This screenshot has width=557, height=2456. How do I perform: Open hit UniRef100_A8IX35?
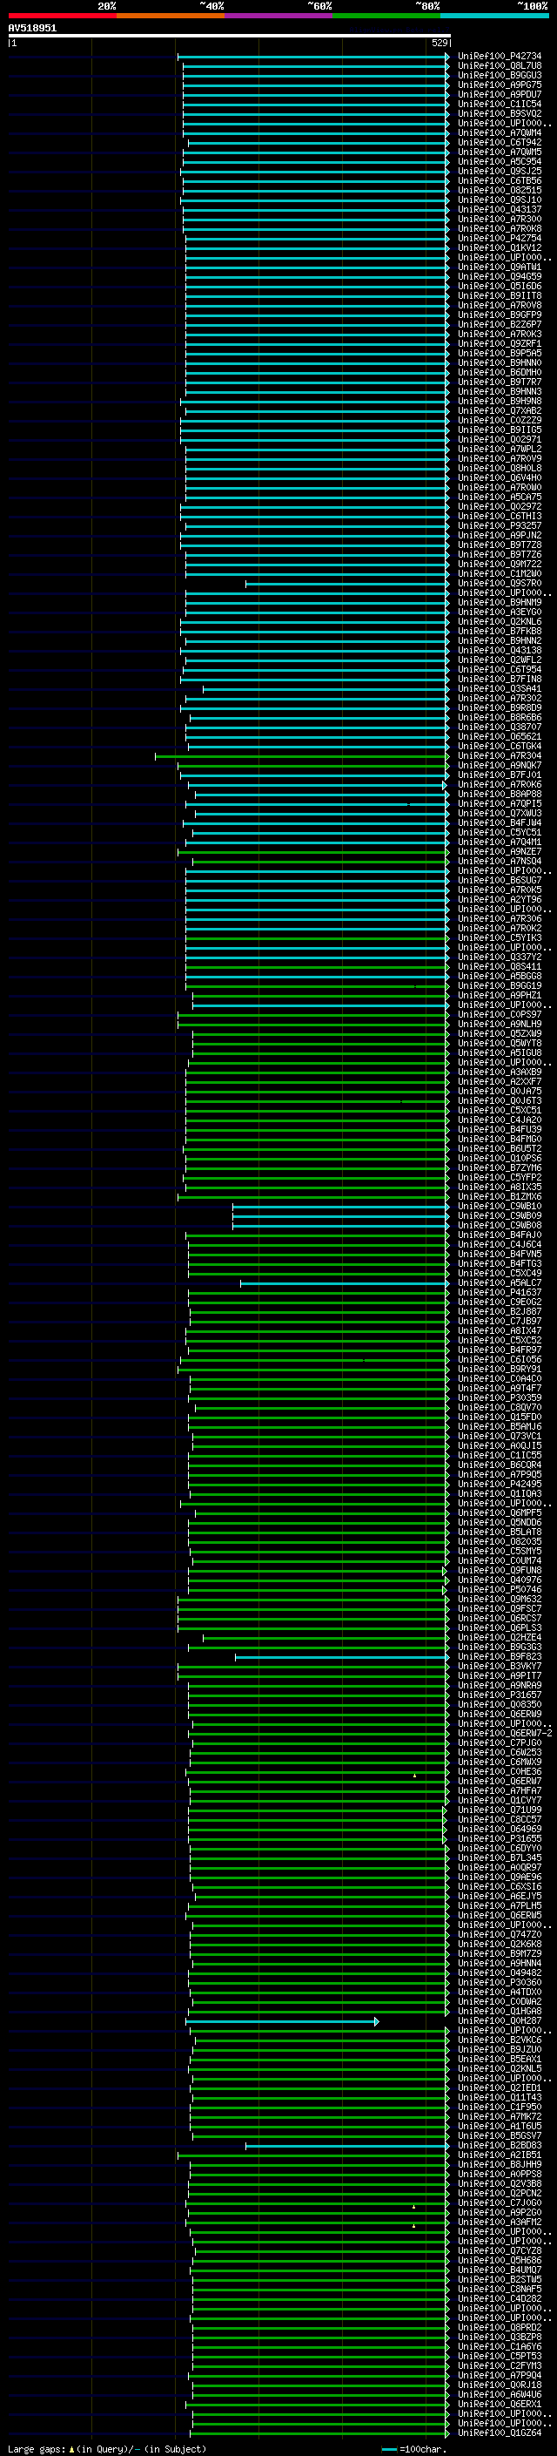500,1187
